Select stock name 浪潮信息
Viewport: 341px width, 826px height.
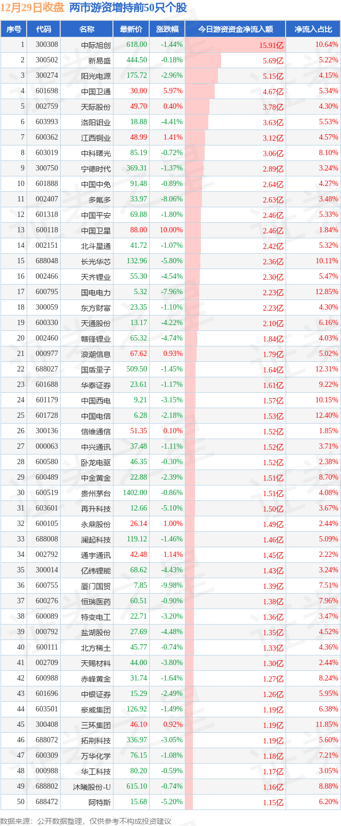click(x=96, y=354)
